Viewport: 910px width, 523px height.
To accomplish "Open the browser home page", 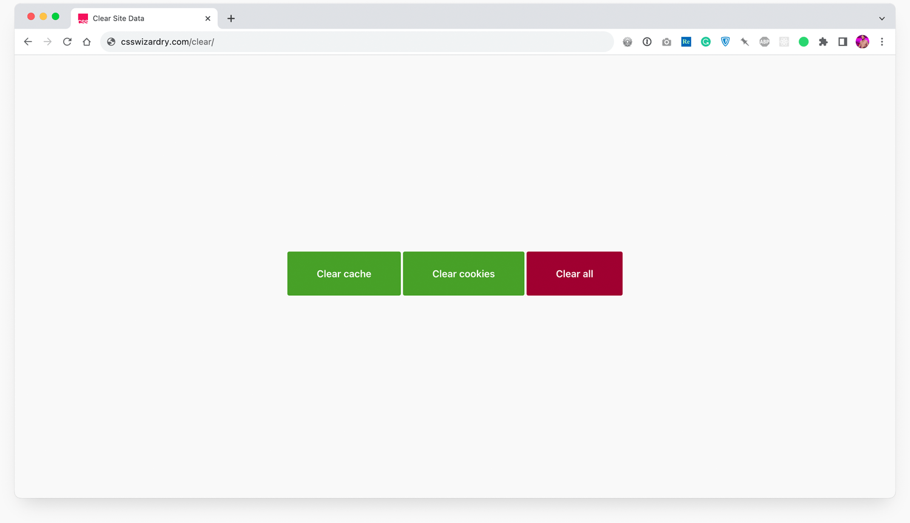I will point(87,42).
